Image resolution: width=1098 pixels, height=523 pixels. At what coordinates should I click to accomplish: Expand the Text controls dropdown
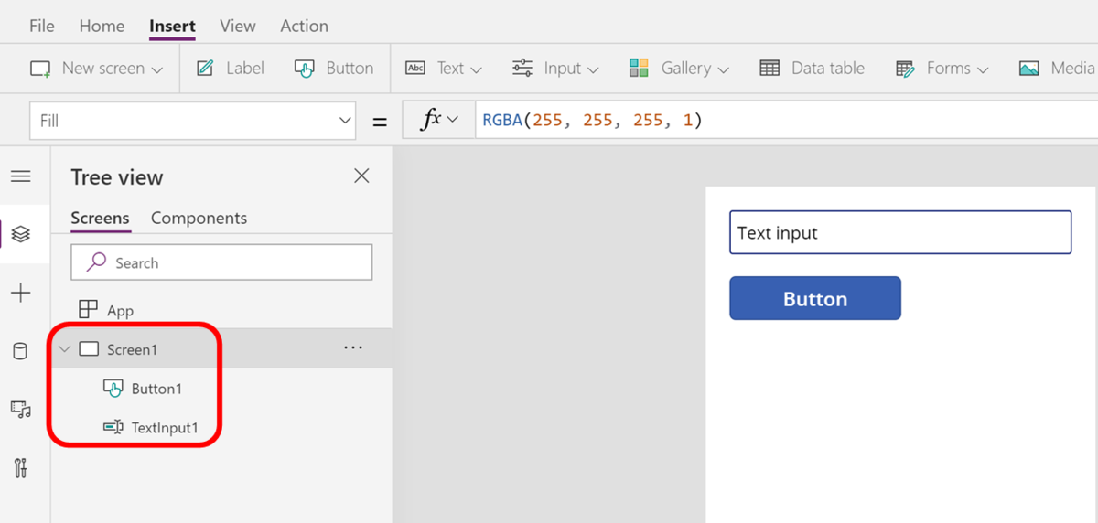[x=444, y=68]
